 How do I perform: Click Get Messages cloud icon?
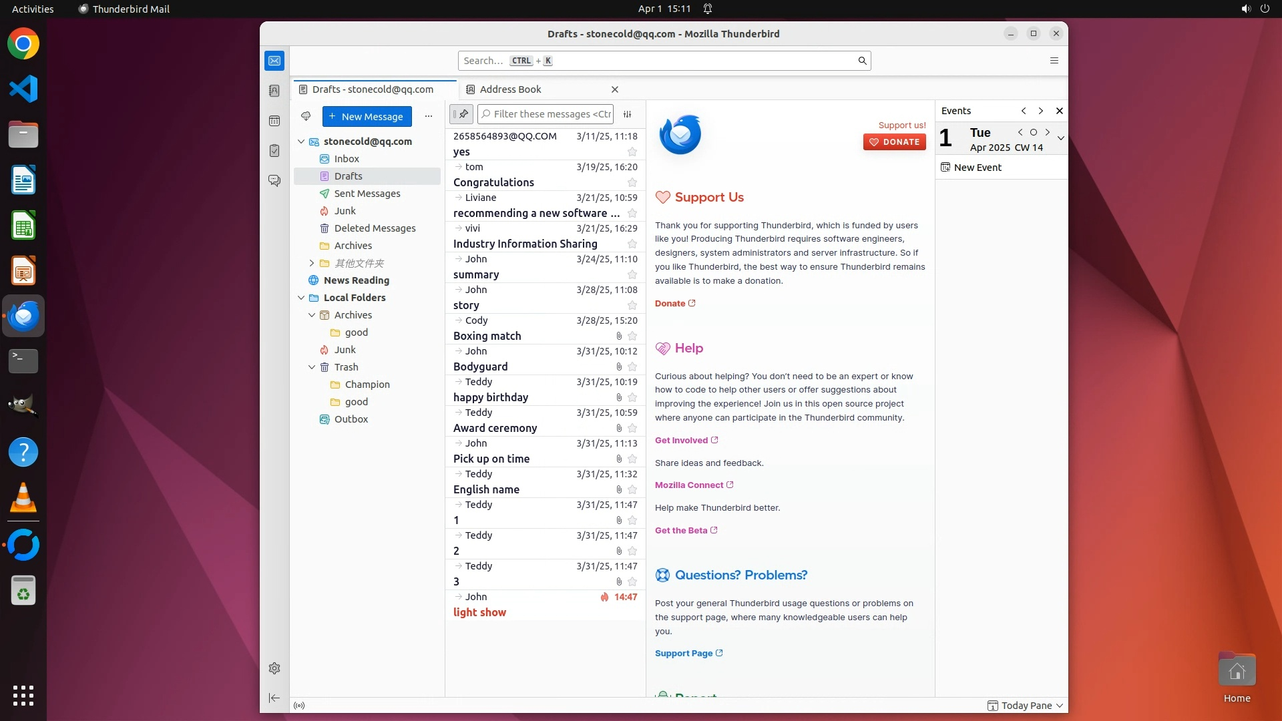[x=306, y=116]
